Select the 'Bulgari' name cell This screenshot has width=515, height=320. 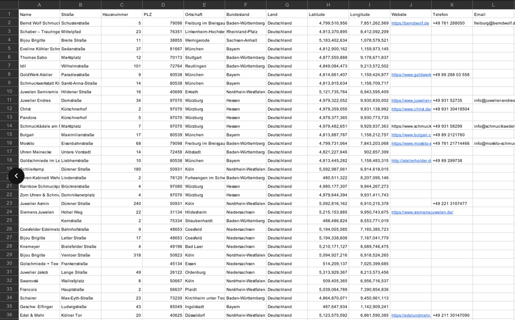click(x=40, y=134)
